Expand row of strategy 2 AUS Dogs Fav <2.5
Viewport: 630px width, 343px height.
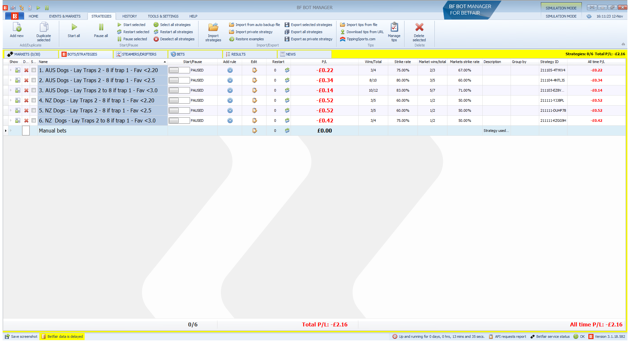click(x=11, y=80)
